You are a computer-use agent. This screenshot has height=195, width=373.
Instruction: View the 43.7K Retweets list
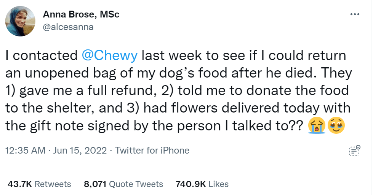(x=39, y=184)
